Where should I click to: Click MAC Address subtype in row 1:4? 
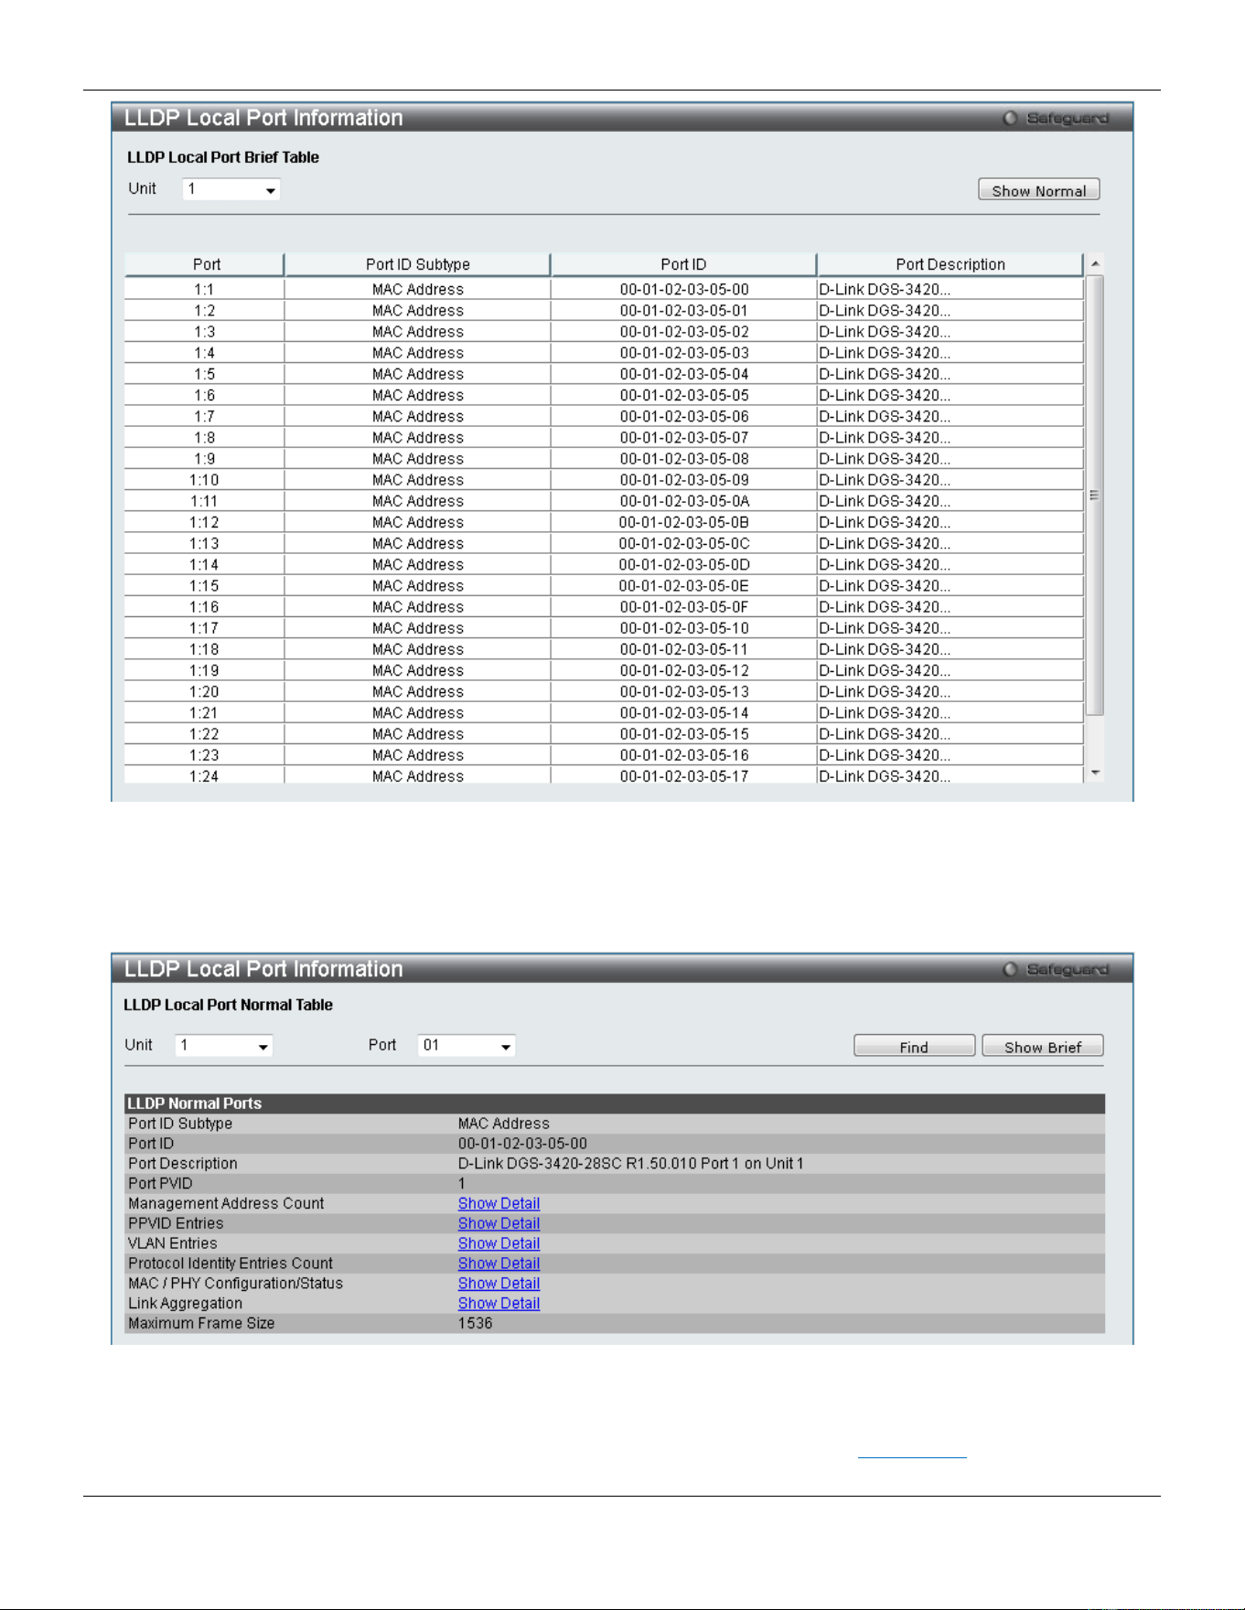click(418, 353)
